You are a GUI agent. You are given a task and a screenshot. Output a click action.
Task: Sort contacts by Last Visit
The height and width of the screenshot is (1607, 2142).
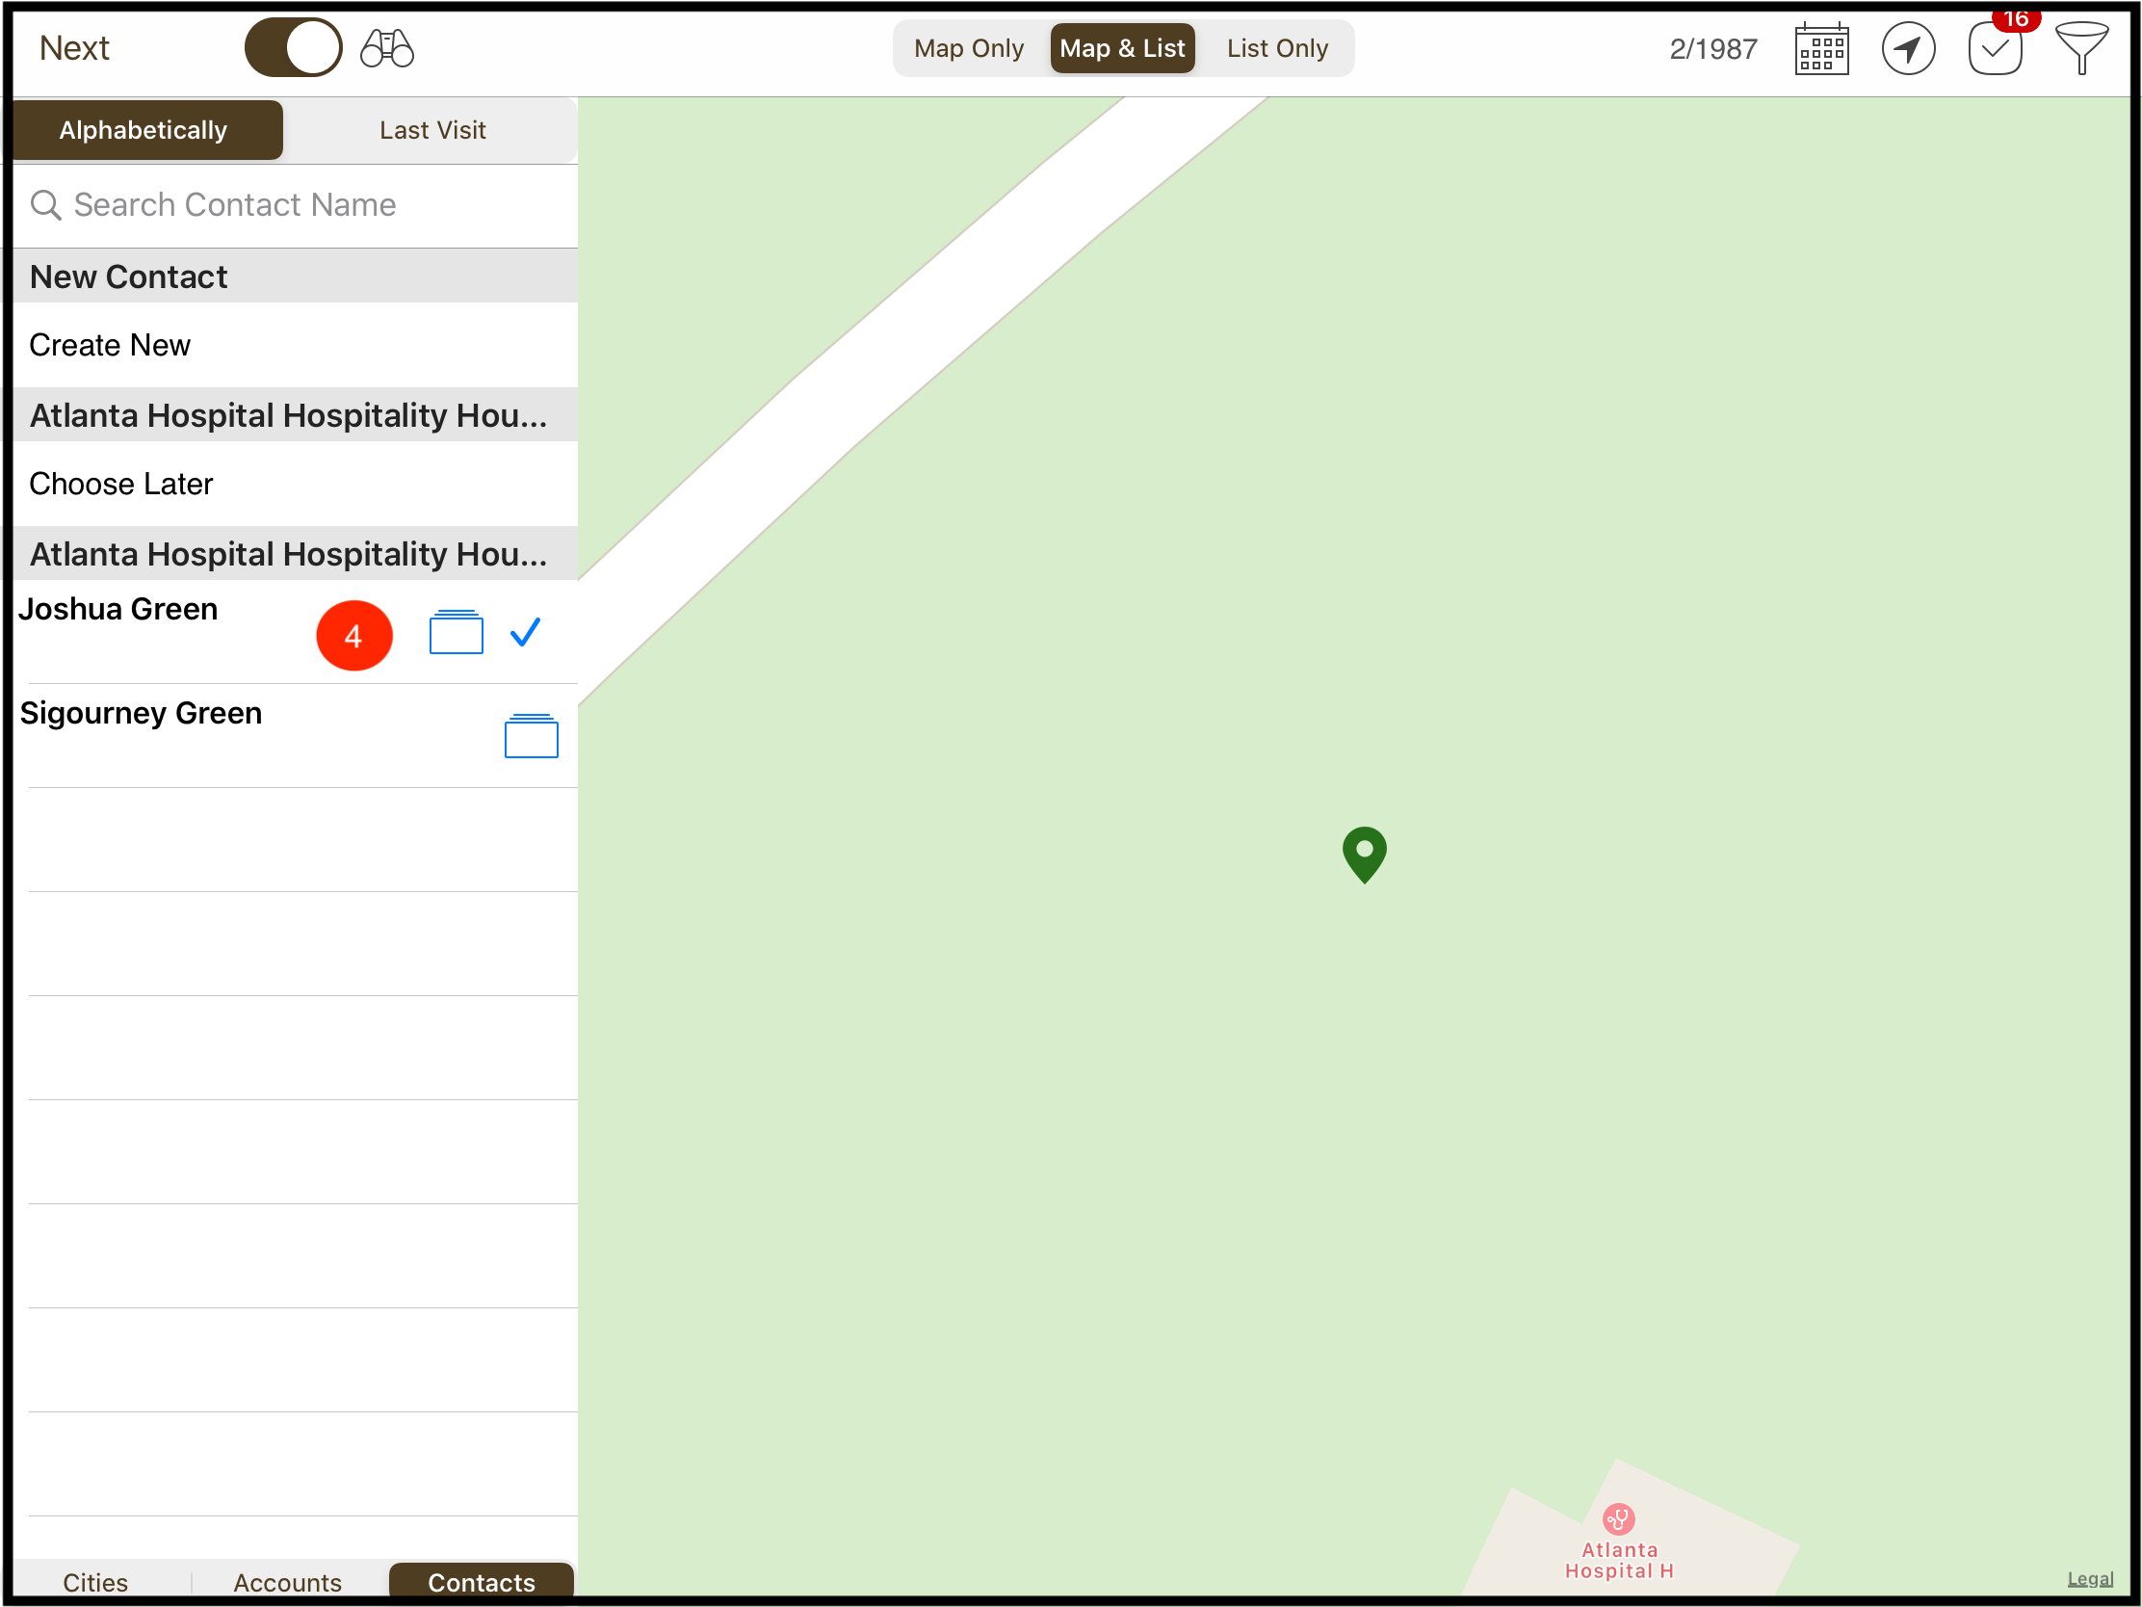pyautogui.click(x=431, y=130)
